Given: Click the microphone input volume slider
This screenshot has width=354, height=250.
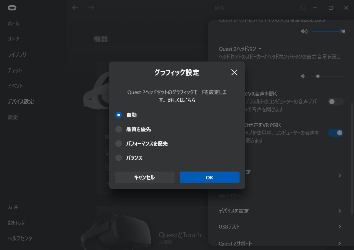Looking at the screenshot, I should pos(329,31).
